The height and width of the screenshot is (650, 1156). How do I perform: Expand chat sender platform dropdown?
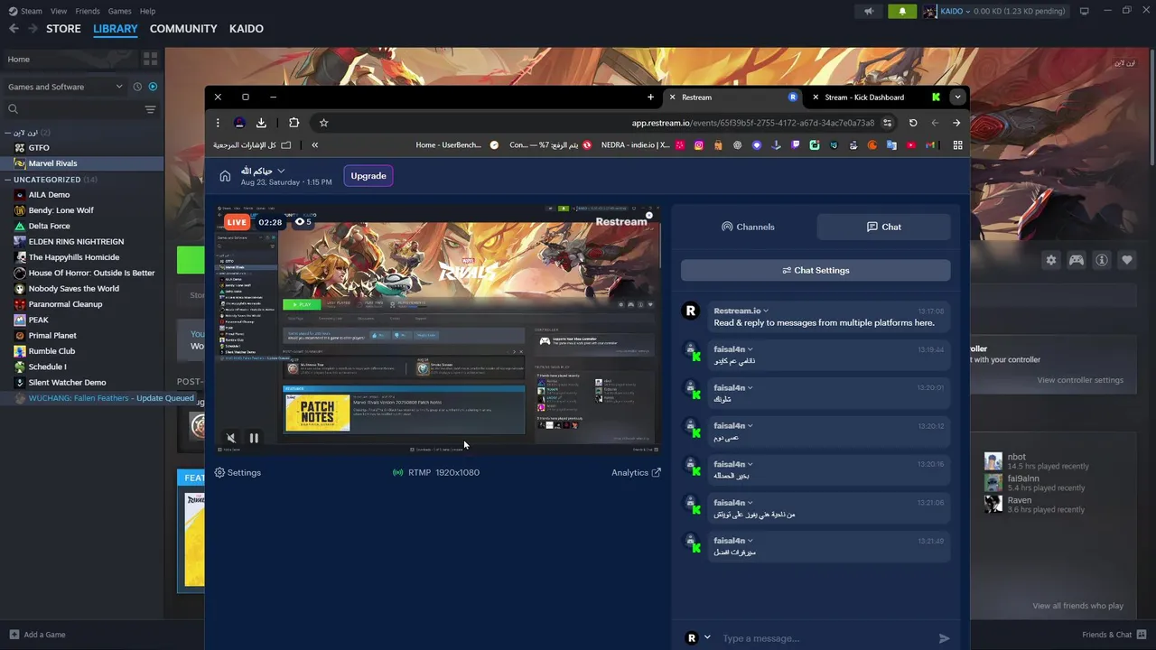pyautogui.click(x=707, y=637)
